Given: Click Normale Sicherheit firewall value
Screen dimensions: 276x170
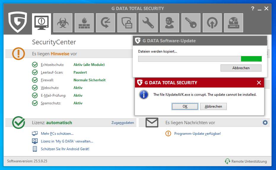Looking at the screenshot, I should coord(90,80).
